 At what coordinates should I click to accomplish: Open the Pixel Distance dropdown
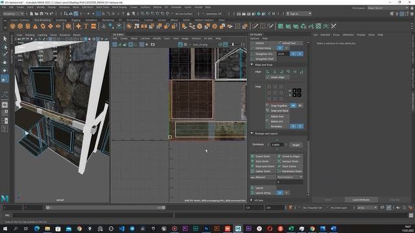coord(290,177)
